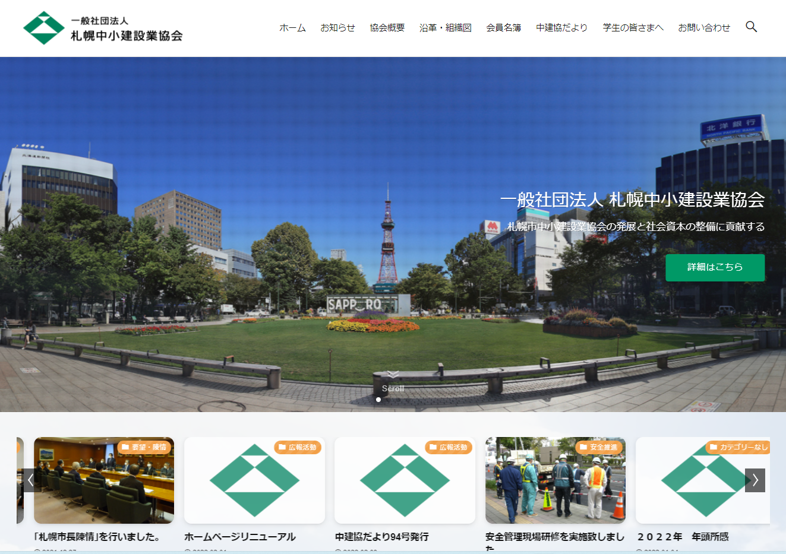The width and height of the screenshot is (786, 554).
Task: Click the Scroll down chevron icon
Action: tap(393, 374)
